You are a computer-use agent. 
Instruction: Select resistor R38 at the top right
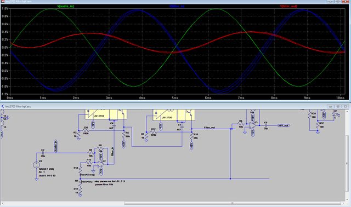click(x=310, y=115)
